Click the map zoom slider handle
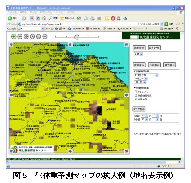This screenshot has width=191, height=183. 77,37
